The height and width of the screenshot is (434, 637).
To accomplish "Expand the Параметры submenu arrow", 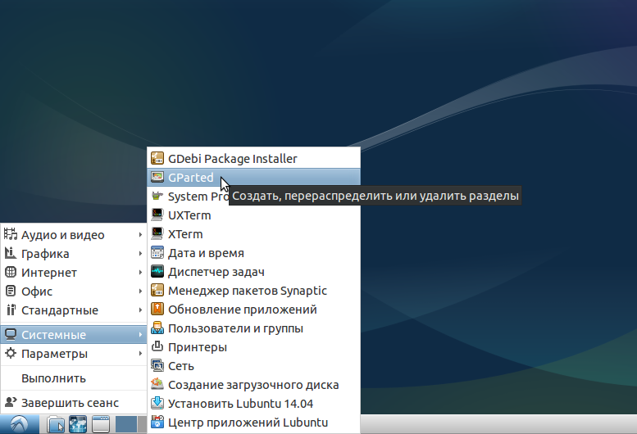I will click(140, 354).
